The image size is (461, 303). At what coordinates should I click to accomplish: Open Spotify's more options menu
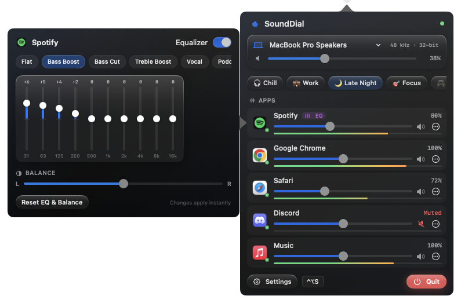[x=435, y=126]
